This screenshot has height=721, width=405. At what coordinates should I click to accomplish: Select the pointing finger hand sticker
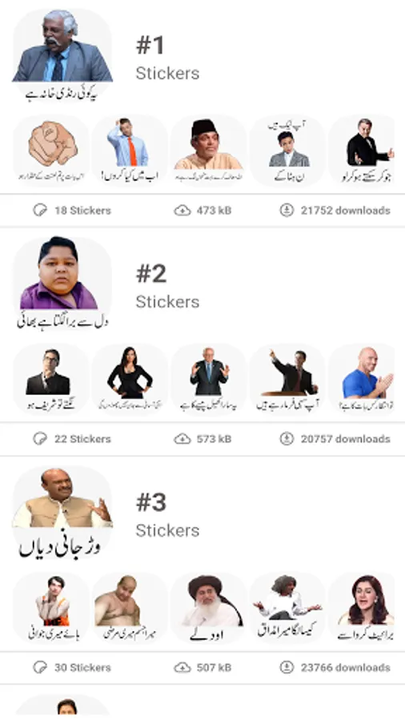click(51, 151)
